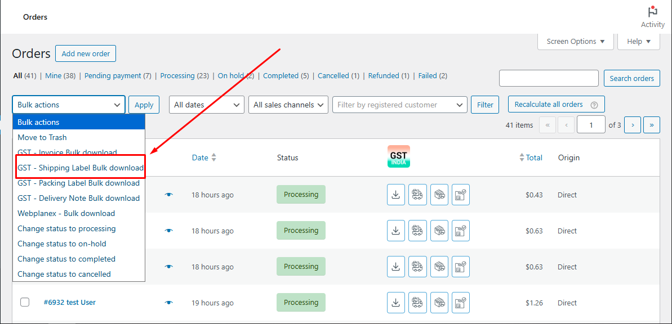Open the All dates filter dropdown
672x324 pixels.
pos(206,104)
